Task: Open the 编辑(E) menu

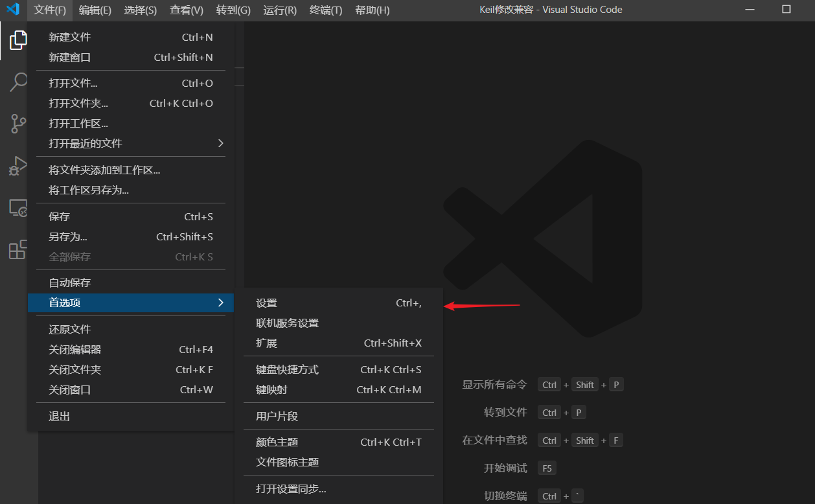Action: coord(95,10)
